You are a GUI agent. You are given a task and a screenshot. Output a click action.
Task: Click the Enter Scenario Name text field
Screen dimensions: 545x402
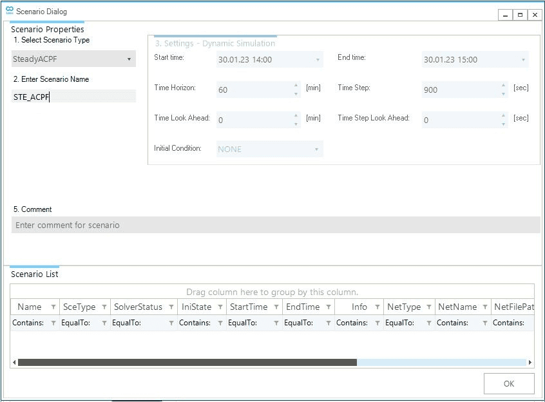73,97
